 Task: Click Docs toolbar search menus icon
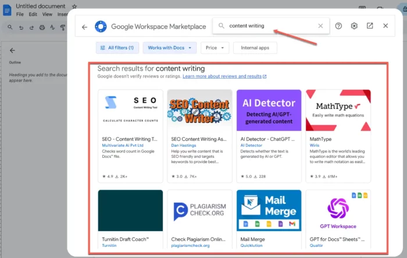tap(10, 27)
